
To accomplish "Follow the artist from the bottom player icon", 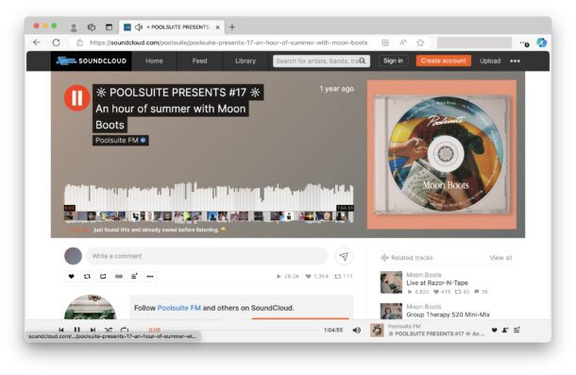I will coord(505,331).
